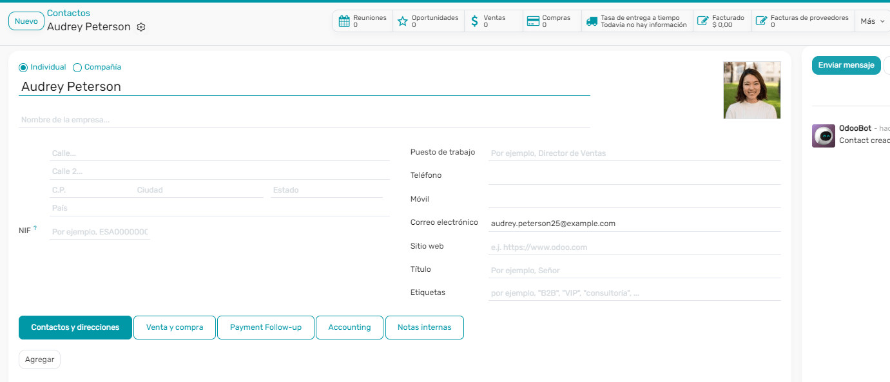This screenshot has width=890, height=382.
Task: Click the Correo electrónico email field
Action: (x=634, y=224)
